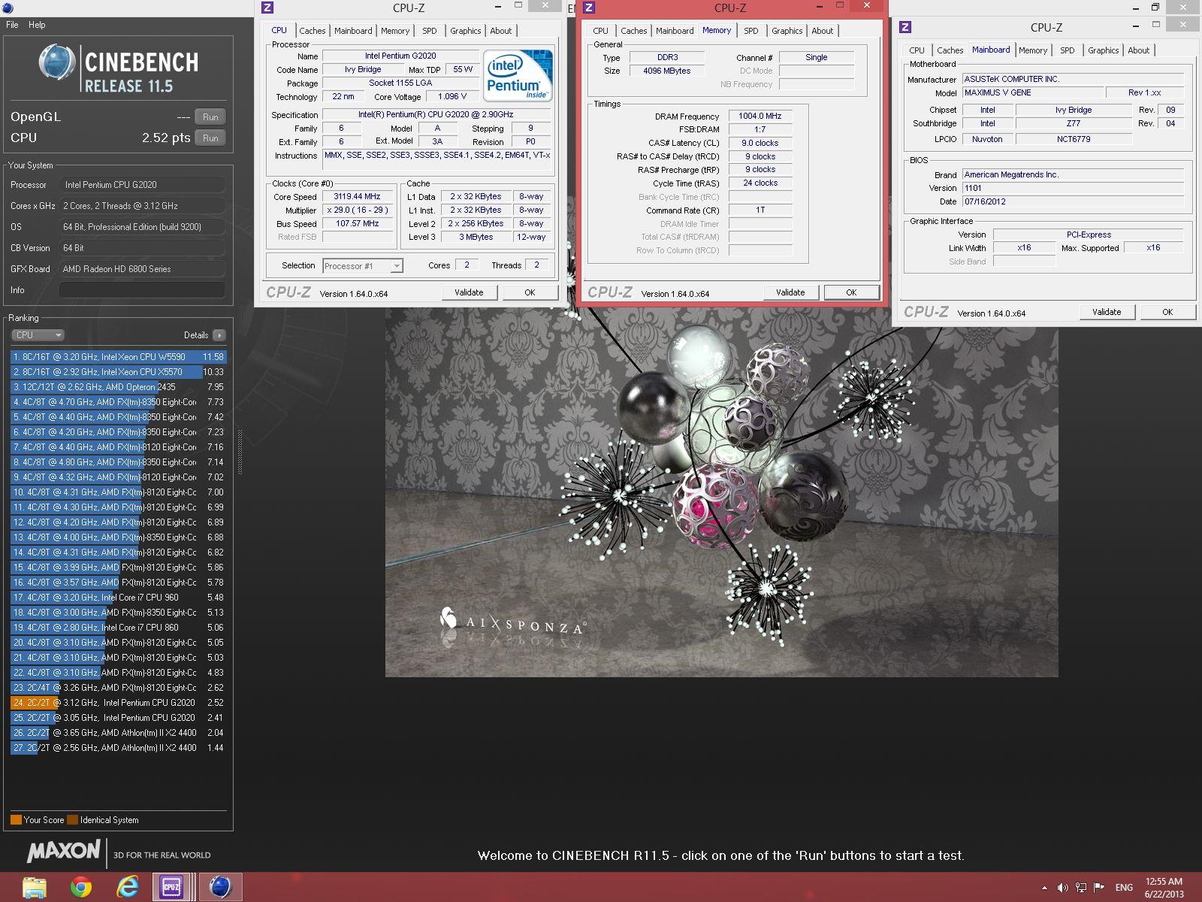Click the Cinebench panel divider handle
Screen dimensions: 1202x902
coord(240,452)
